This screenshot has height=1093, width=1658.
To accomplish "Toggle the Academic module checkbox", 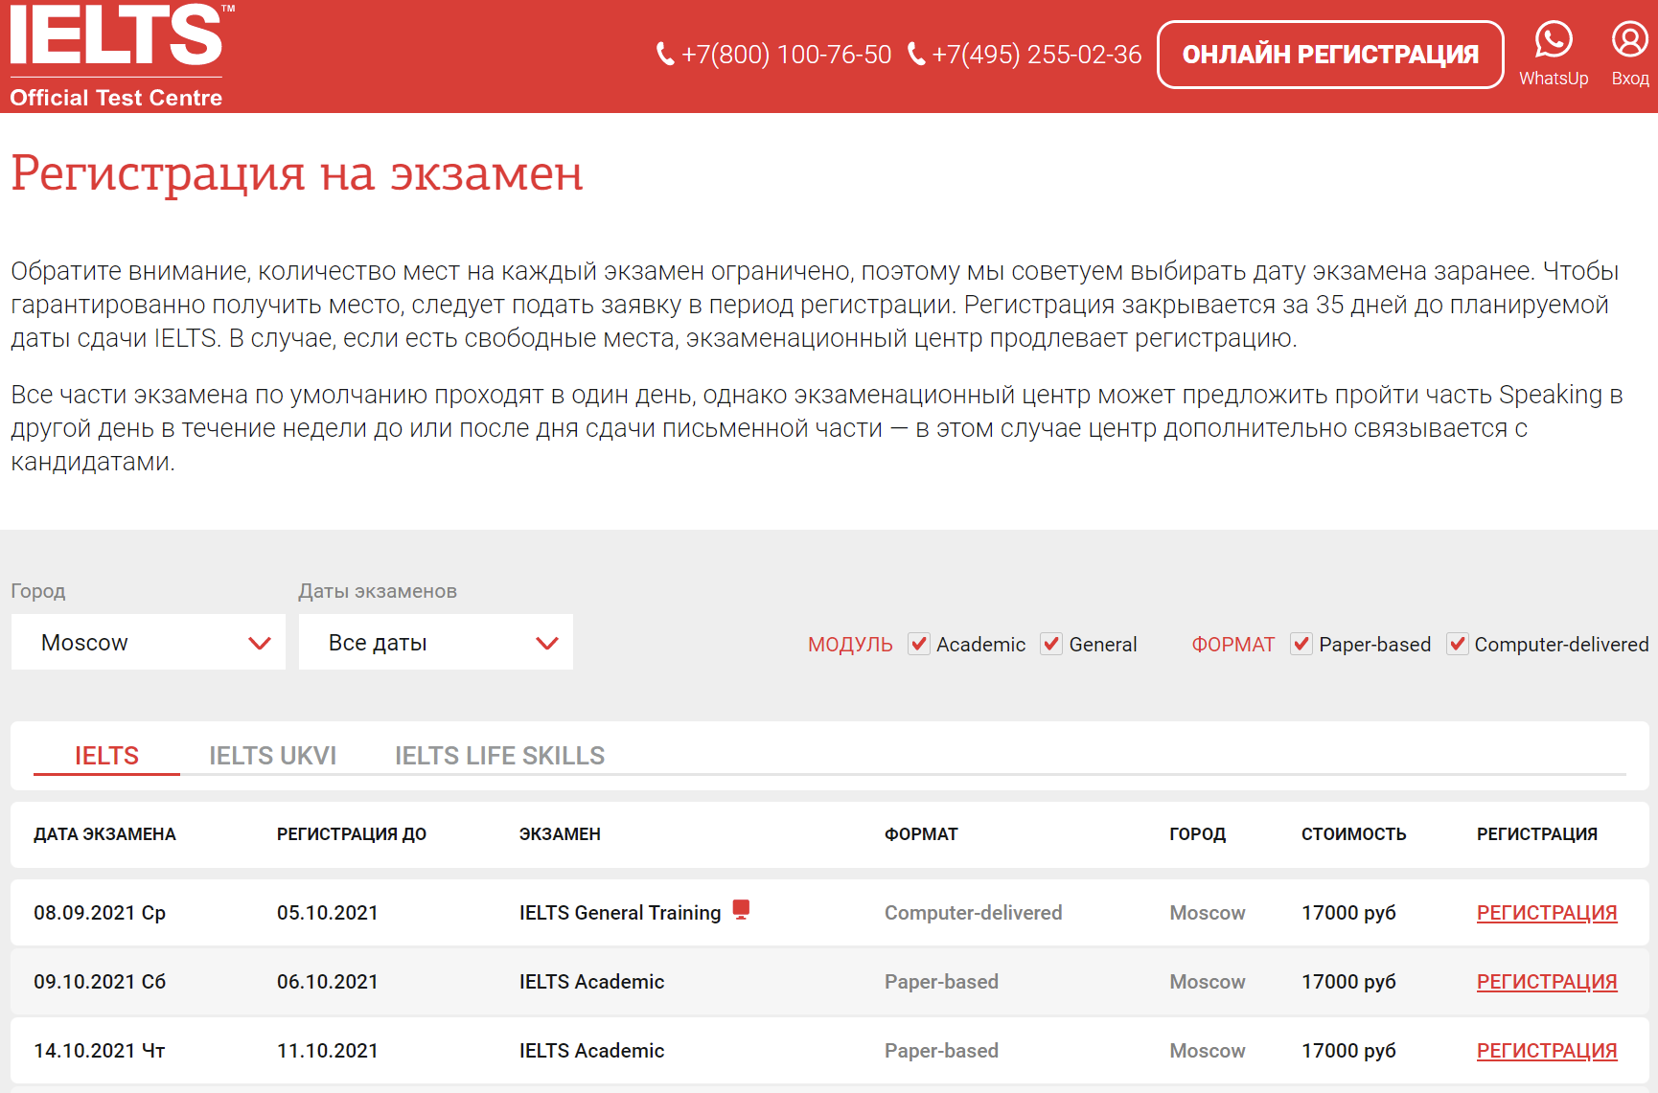I will click(x=919, y=644).
